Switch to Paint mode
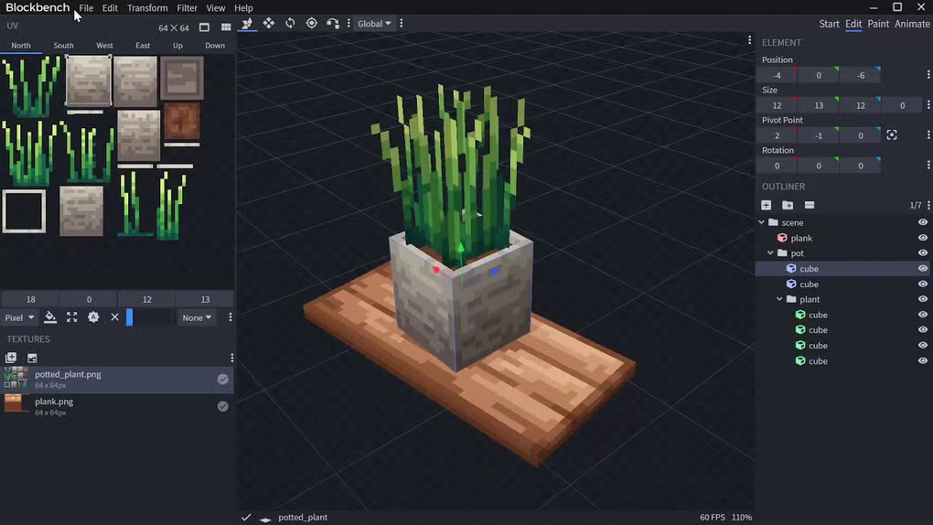Viewport: 933px width, 525px height. (878, 24)
